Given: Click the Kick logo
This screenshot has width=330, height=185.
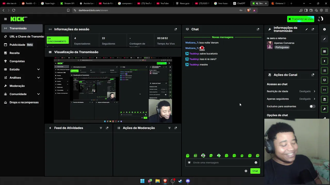Looking at the screenshot, I should [19, 19].
